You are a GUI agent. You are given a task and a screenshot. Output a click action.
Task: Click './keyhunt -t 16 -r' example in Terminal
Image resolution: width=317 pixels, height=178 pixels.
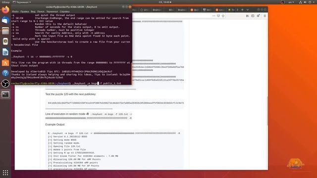pyautogui.click(x=42, y=57)
